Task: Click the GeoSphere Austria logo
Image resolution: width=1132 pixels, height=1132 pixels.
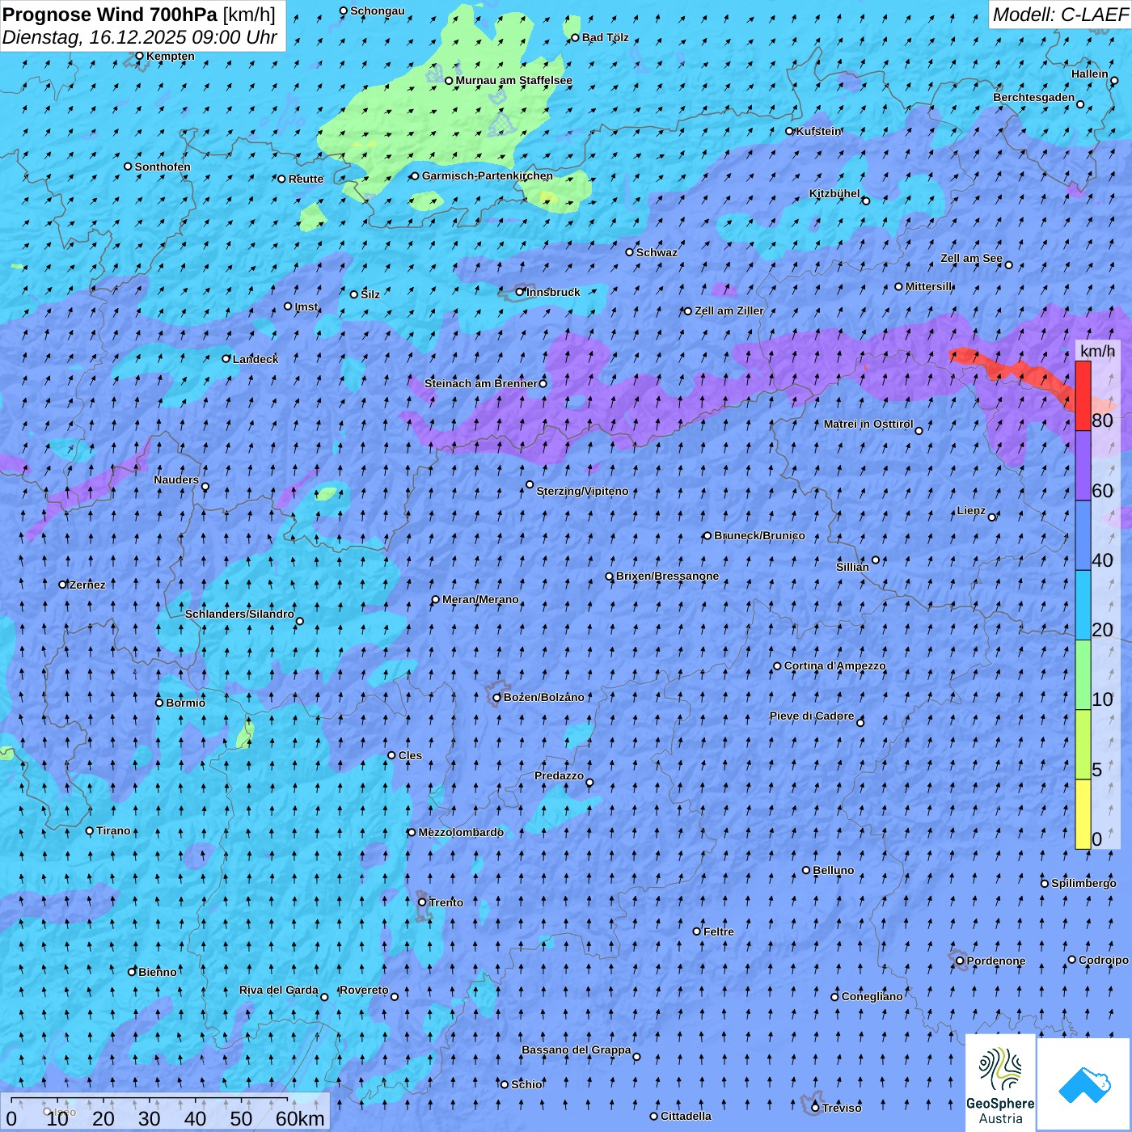Action: (1001, 1083)
